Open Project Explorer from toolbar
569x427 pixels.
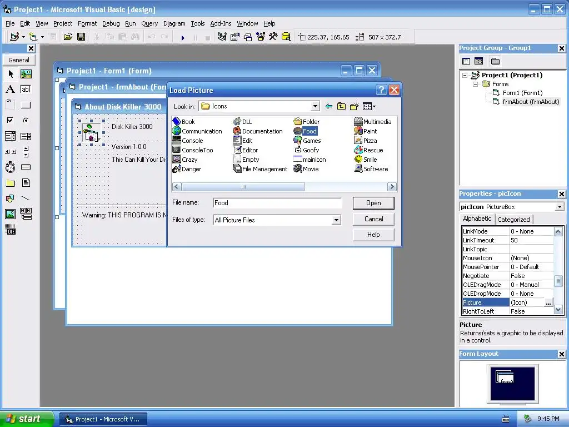tap(222, 37)
